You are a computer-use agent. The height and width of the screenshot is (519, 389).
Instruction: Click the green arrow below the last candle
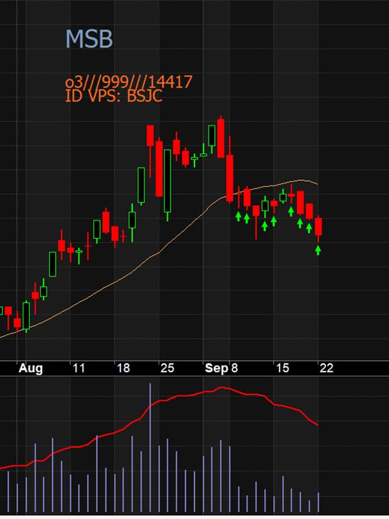(318, 250)
